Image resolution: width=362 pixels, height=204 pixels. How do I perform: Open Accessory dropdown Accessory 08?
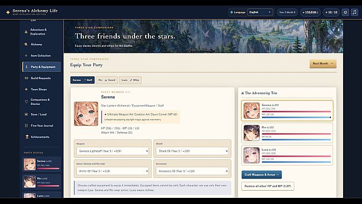pos(192,171)
